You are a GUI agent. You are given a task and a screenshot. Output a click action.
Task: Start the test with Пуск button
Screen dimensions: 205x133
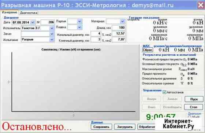click(194, 99)
